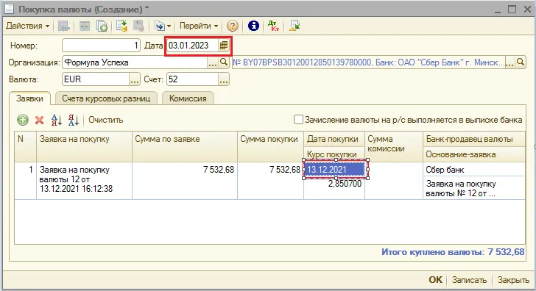Switch to the Комиссия tab
Image resolution: width=536 pixels, height=291 pixels.
click(x=188, y=98)
